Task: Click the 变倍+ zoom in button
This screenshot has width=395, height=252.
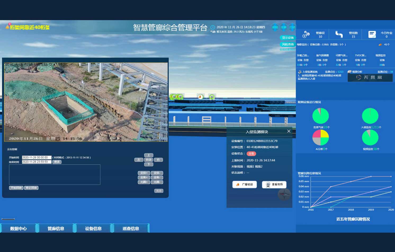Action: (x=144, y=173)
